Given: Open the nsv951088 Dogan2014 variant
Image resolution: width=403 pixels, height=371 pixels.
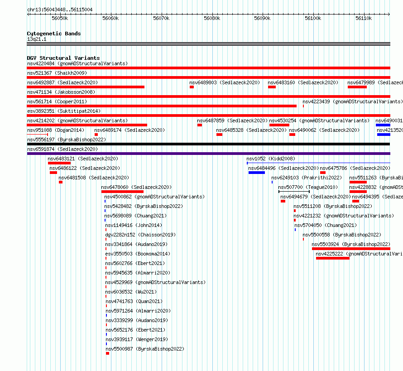Looking at the screenshot, I should (x=56, y=130).
